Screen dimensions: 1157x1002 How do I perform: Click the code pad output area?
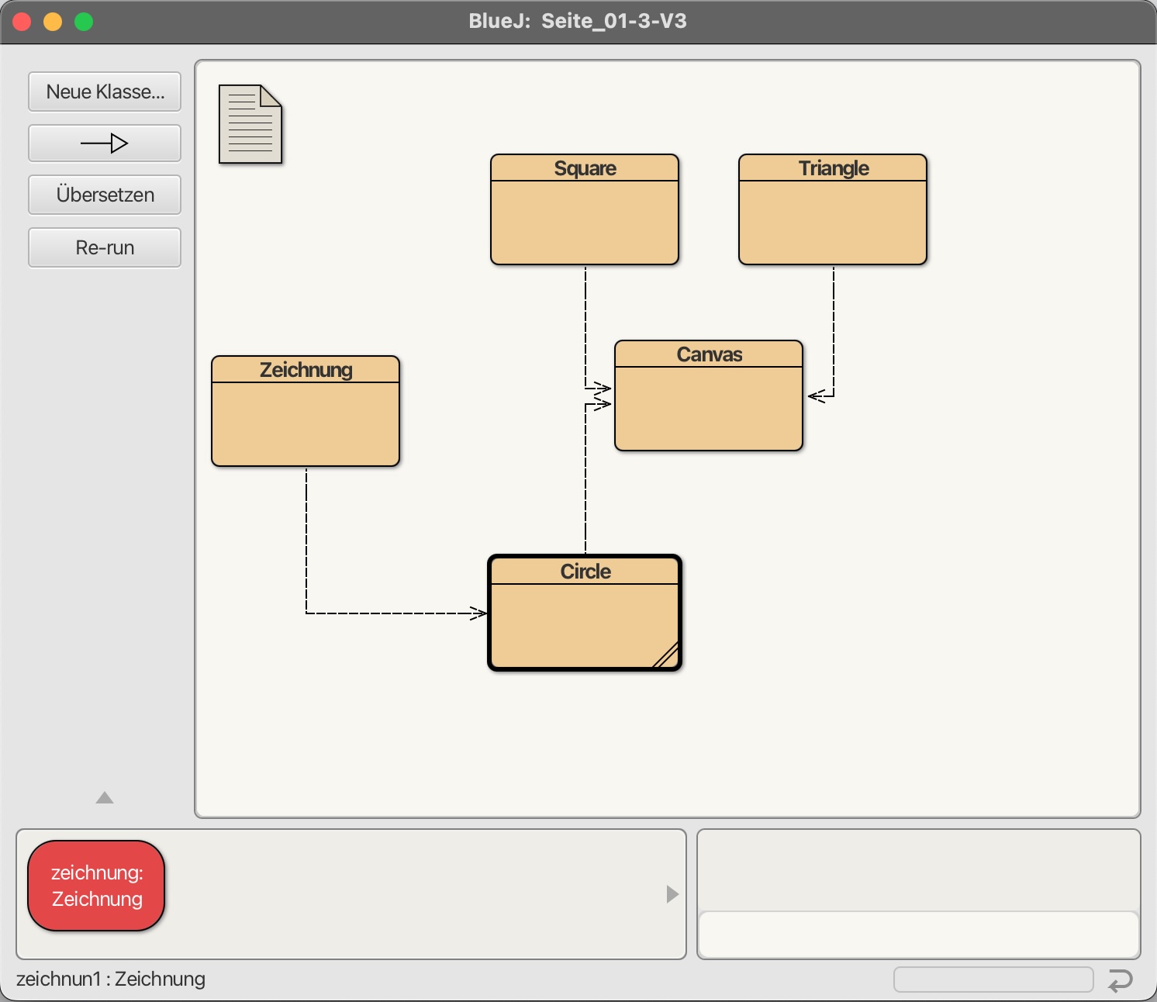(x=918, y=870)
